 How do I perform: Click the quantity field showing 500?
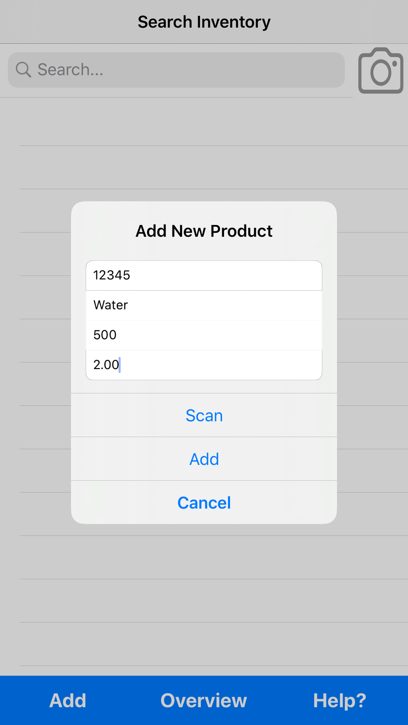(x=204, y=335)
